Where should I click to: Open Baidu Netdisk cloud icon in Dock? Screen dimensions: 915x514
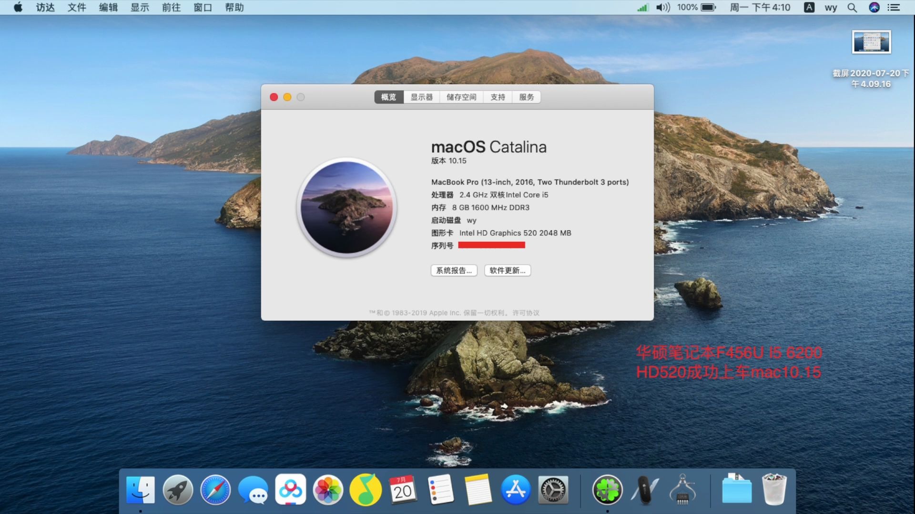click(x=290, y=490)
